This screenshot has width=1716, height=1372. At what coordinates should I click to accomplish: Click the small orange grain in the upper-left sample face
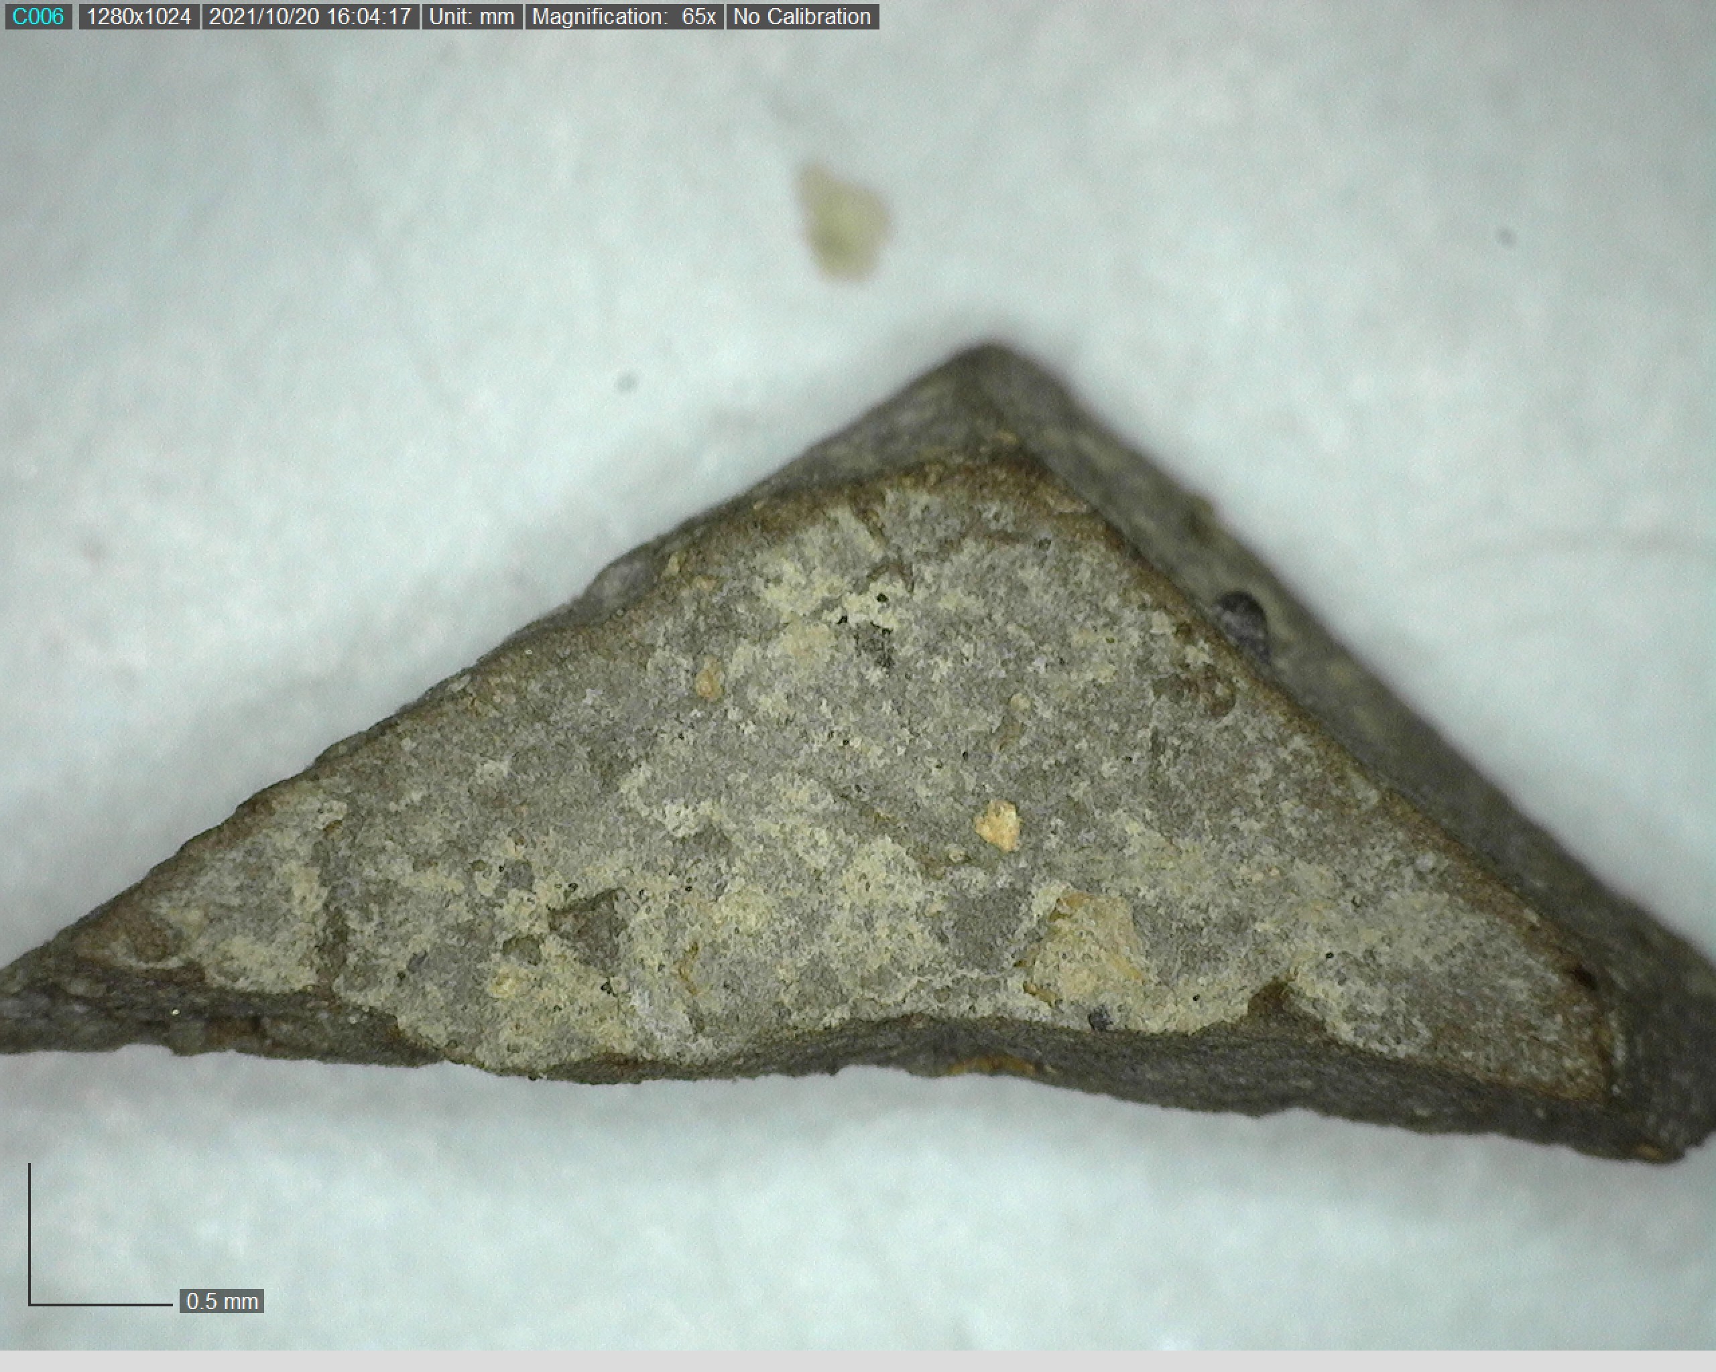click(x=708, y=680)
